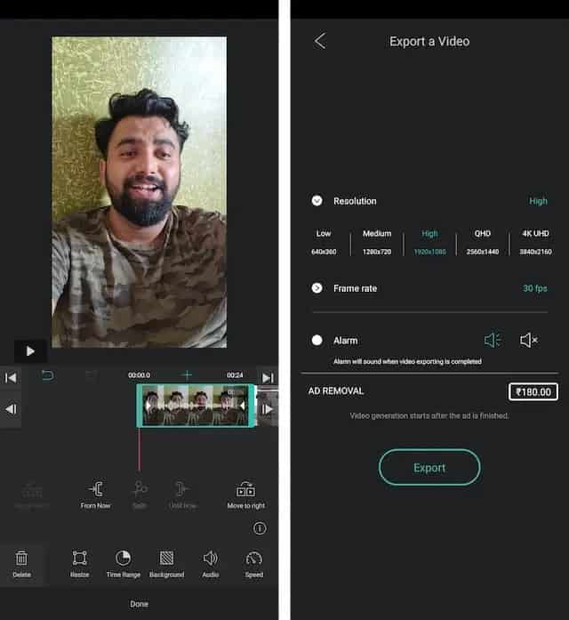Jump to the start of the timeline
This screenshot has height=620, width=569.
pyautogui.click(x=11, y=378)
